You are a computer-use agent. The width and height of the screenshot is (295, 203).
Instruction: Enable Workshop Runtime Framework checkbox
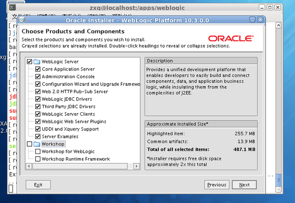(38, 159)
